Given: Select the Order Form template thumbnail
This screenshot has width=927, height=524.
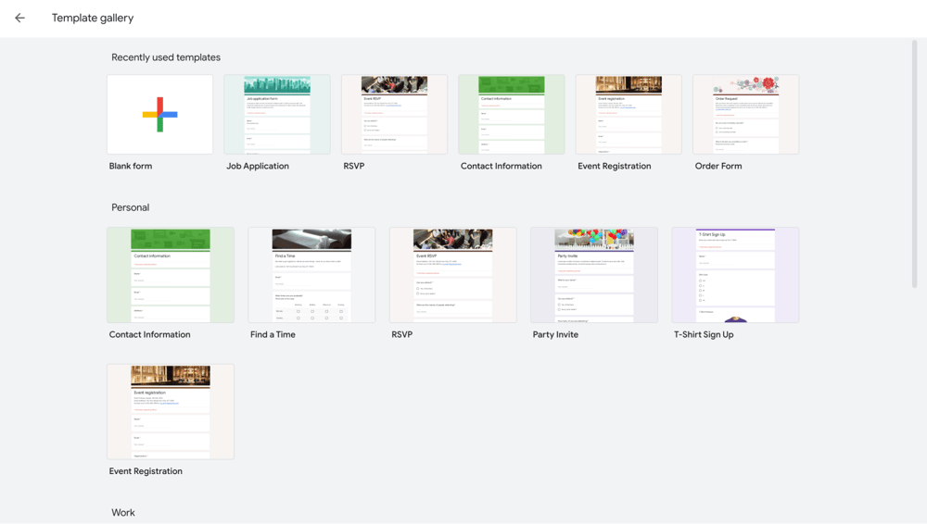Looking at the screenshot, I should [745, 115].
